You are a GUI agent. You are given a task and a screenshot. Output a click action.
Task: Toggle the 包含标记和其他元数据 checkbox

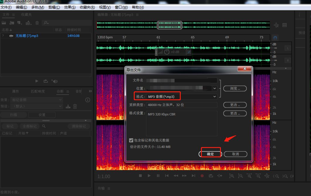click(x=131, y=140)
